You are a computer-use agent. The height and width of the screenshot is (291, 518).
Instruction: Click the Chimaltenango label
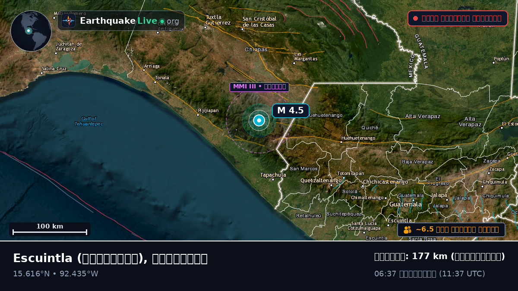368,197
